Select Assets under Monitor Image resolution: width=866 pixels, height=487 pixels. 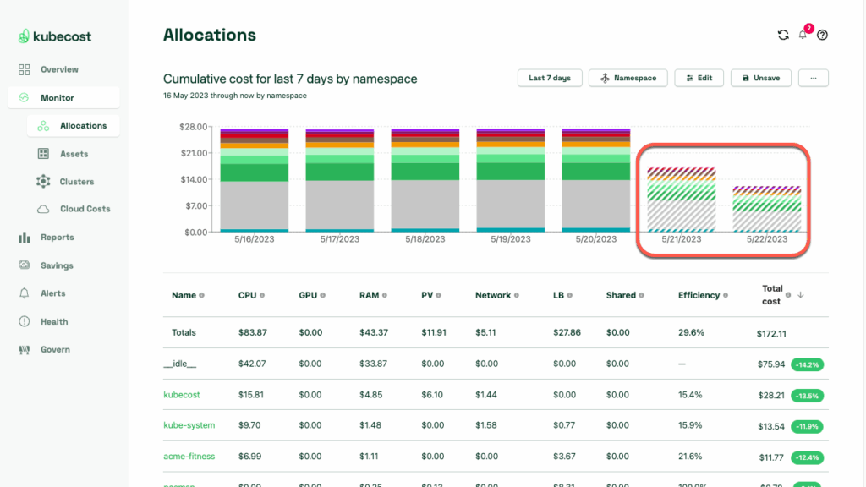74,154
